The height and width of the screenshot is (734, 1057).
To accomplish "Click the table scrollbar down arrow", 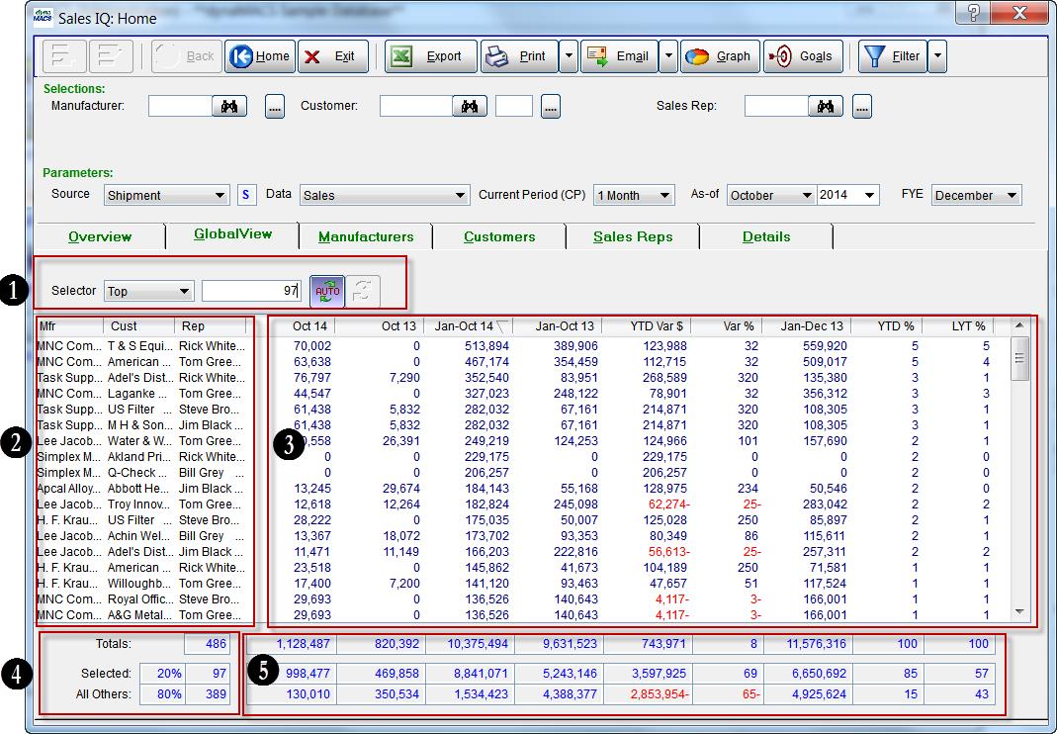I will 1019,612.
